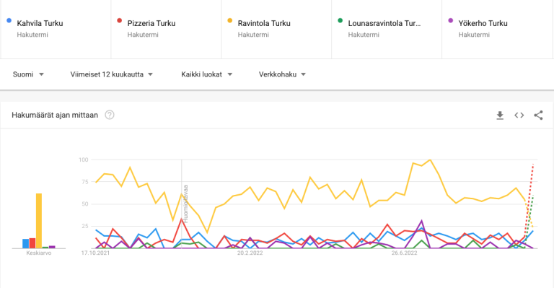Screen dimensions: 554x288
Task: Edit the Kahvila Turku search term
Action: [40, 23]
